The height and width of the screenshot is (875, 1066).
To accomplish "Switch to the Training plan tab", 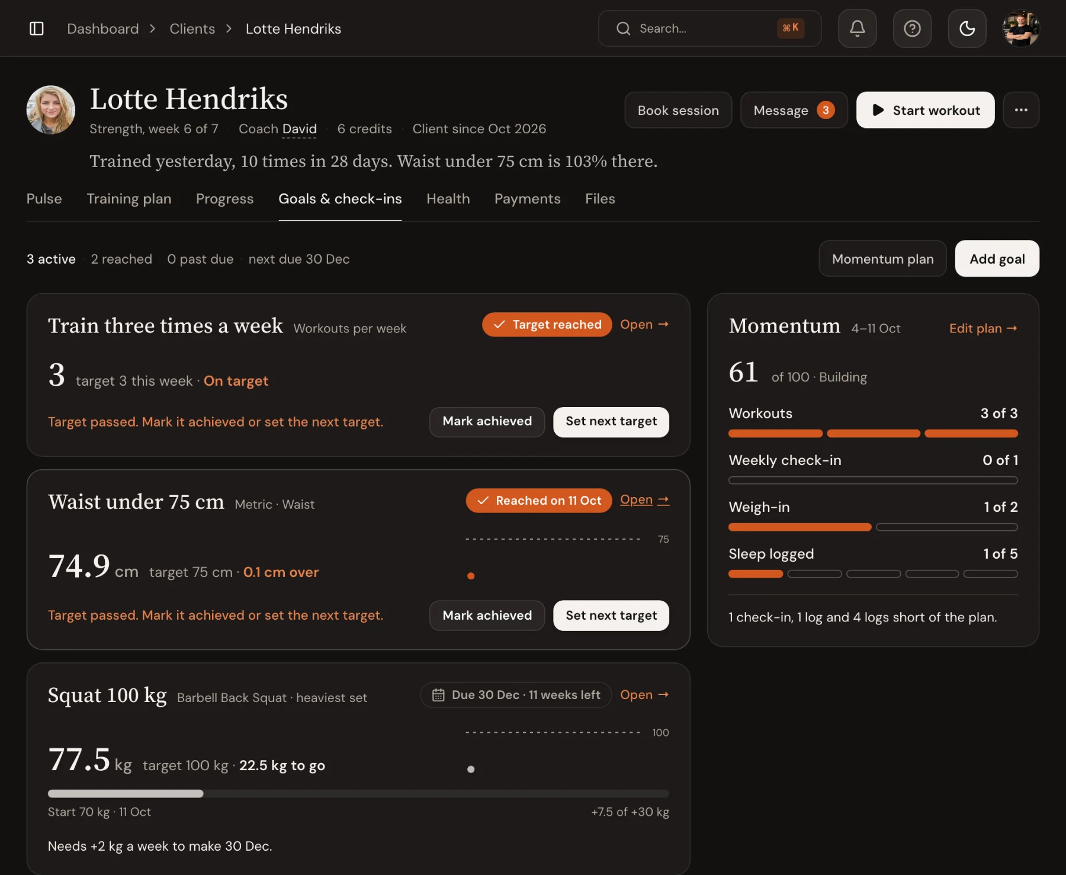I will click(129, 199).
